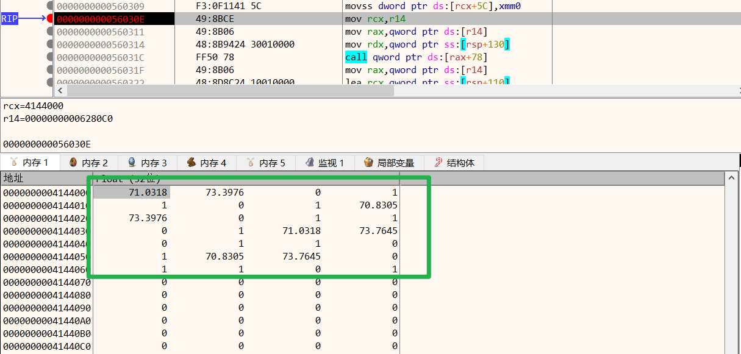Image resolution: width=741 pixels, height=354 pixels.
Task: Click disassembly horizontal scrollbar left arrow
Action: pos(60,91)
